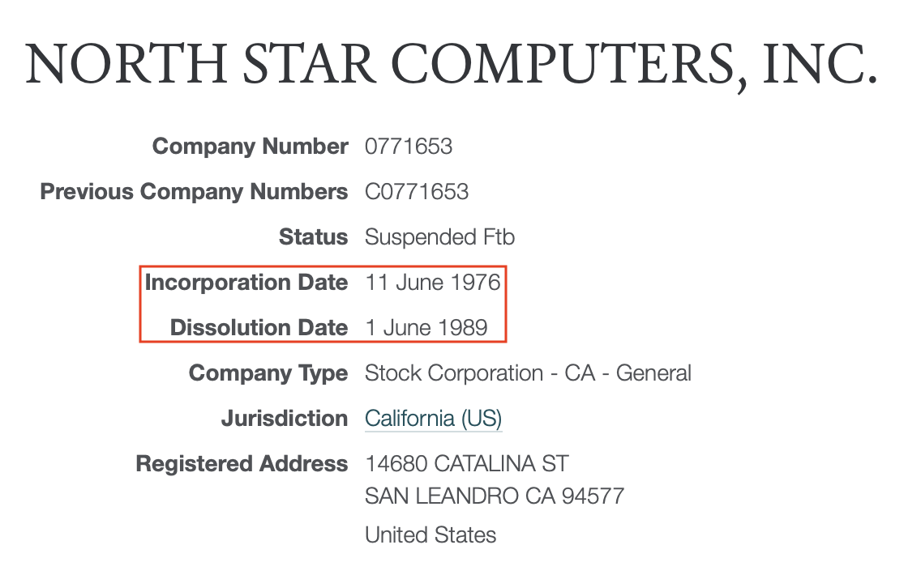Select the 14680 CATALINA ST address line

pyautogui.click(x=467, y=464)
